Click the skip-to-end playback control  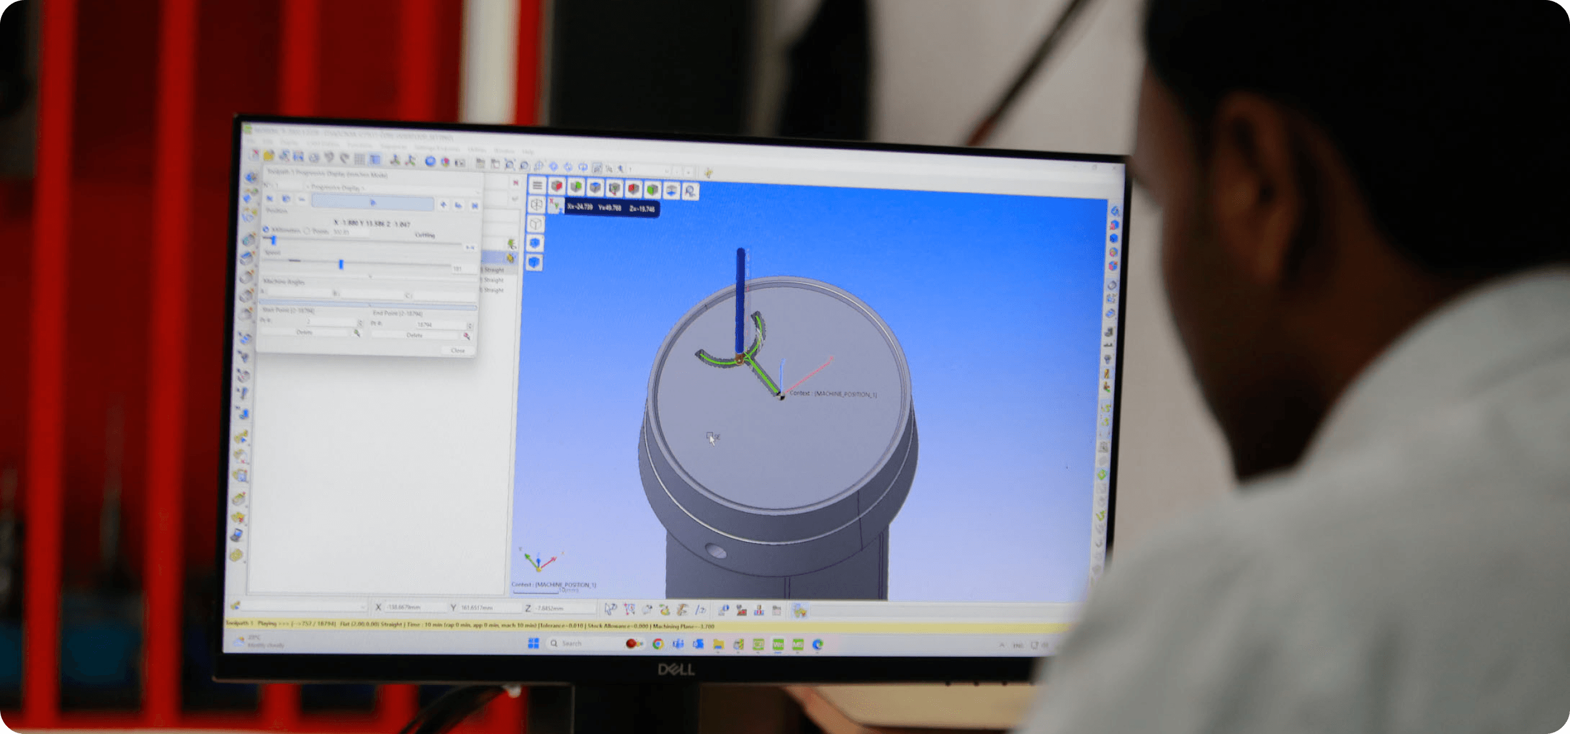tap(475, 205)
